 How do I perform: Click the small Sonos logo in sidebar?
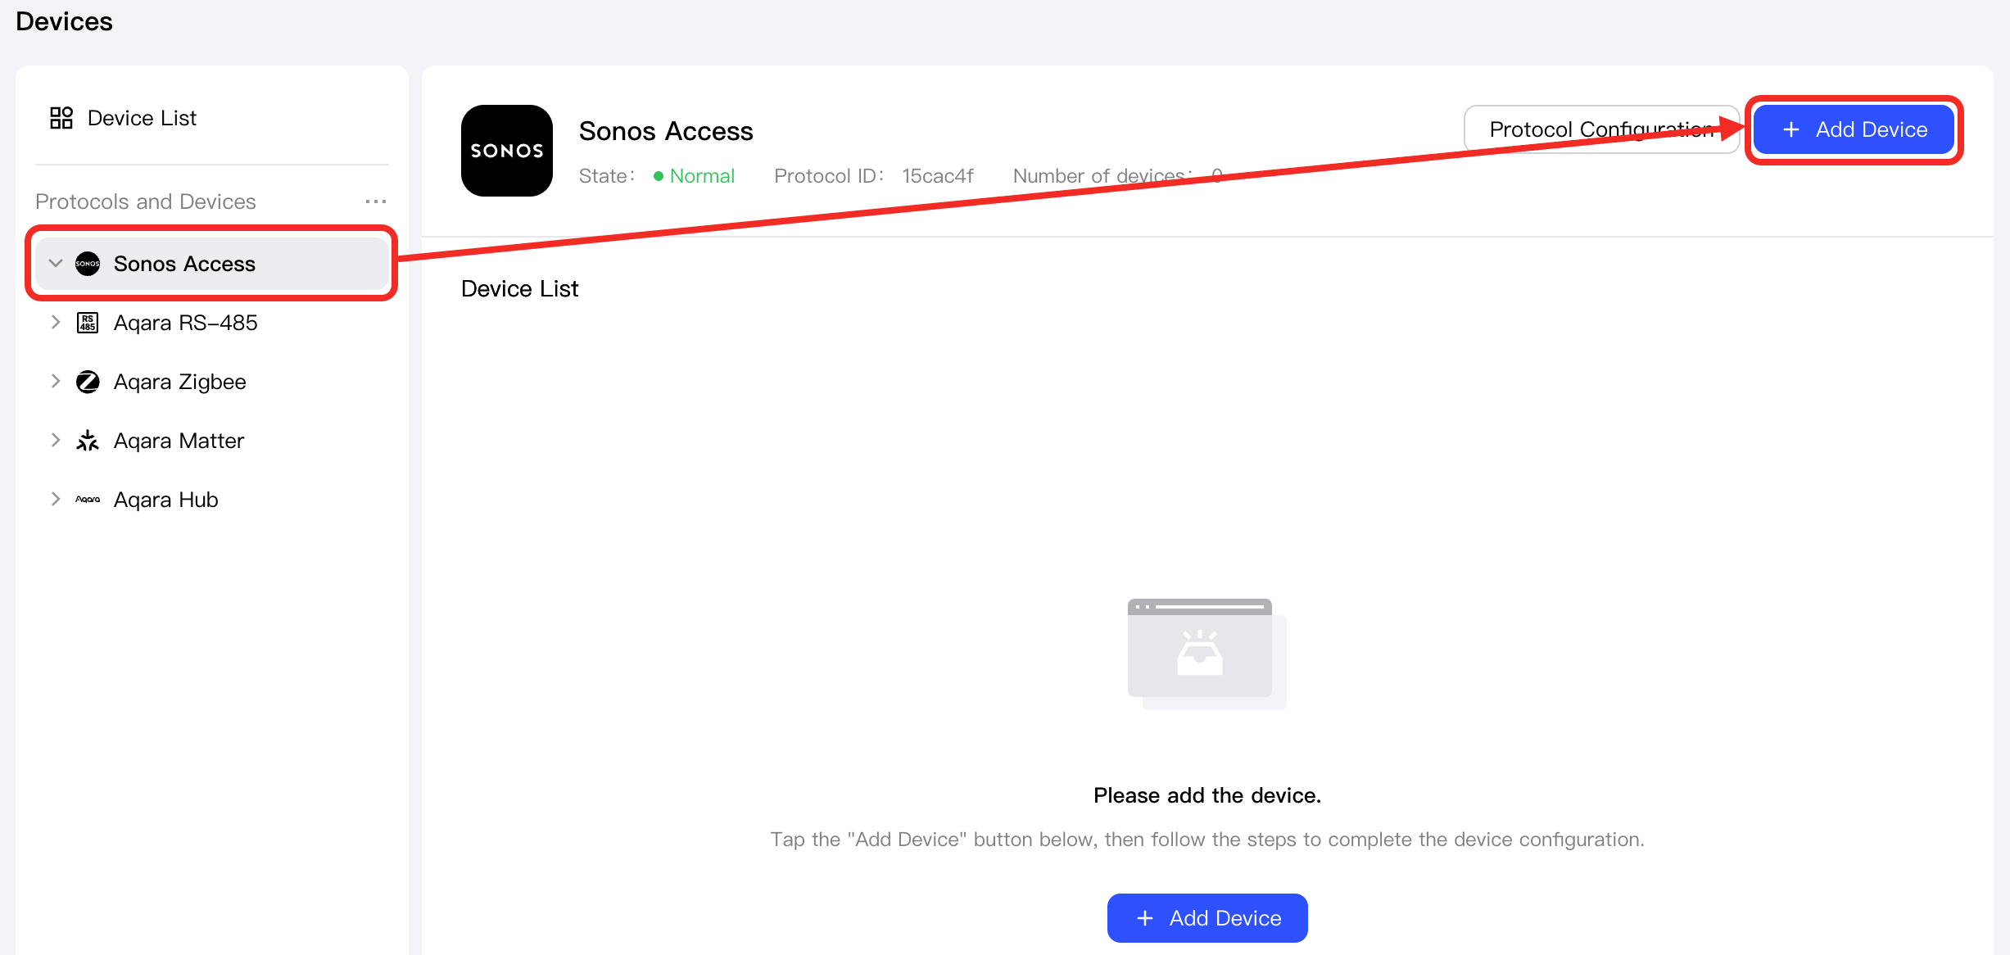pos(88,264)
